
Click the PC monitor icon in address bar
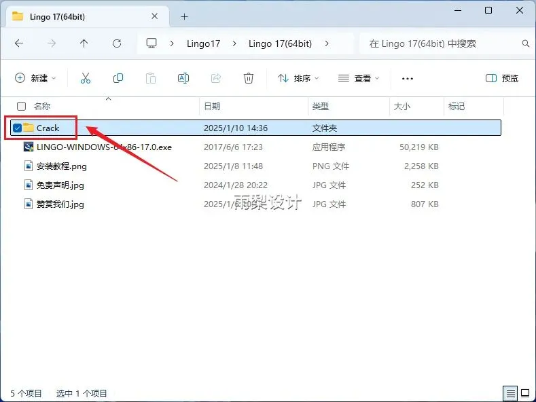click(151, 43)
